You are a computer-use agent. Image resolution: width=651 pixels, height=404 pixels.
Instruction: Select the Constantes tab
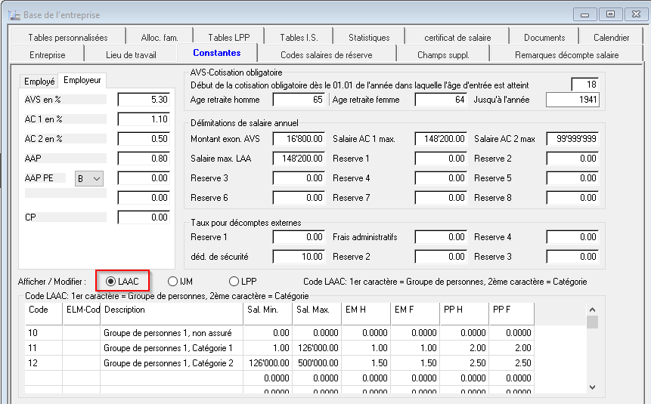[217, 53]
